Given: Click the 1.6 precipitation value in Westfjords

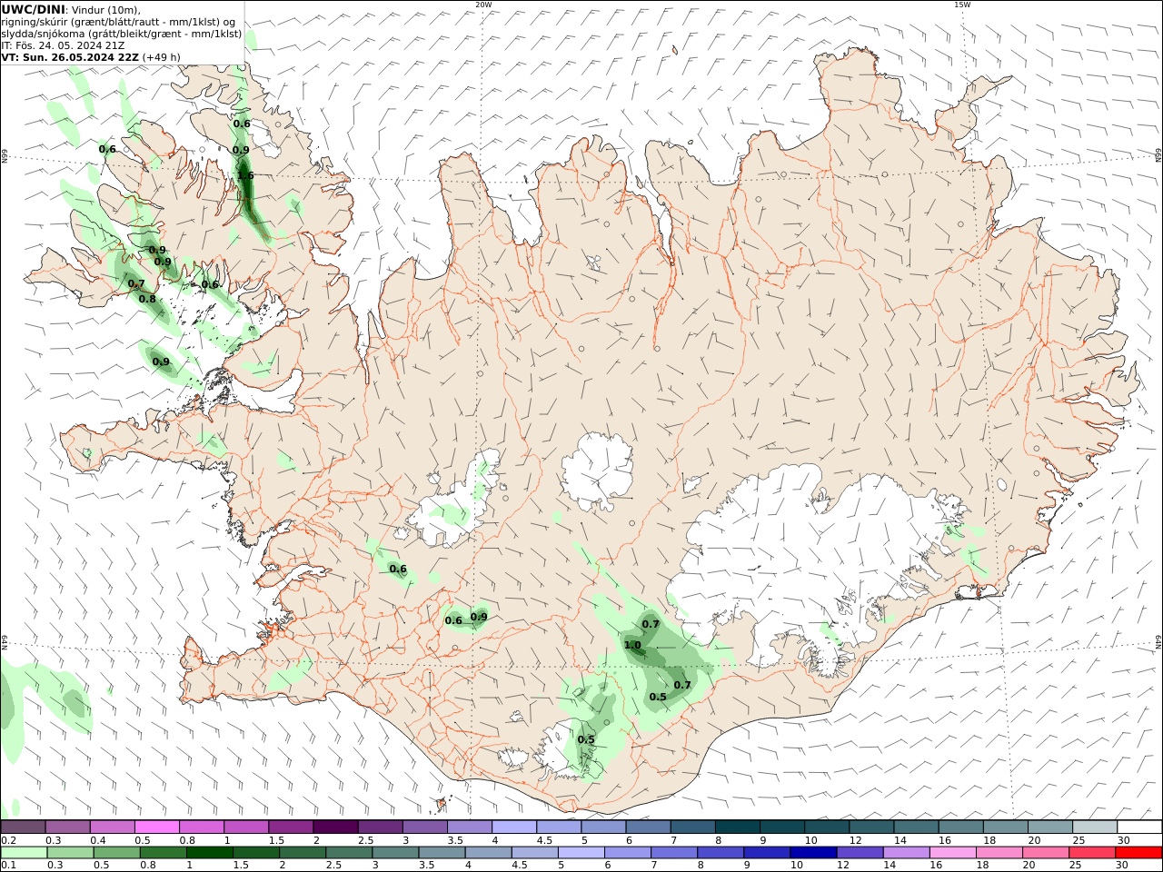Looking at the screenshot, I should click(x=245, y=175).
